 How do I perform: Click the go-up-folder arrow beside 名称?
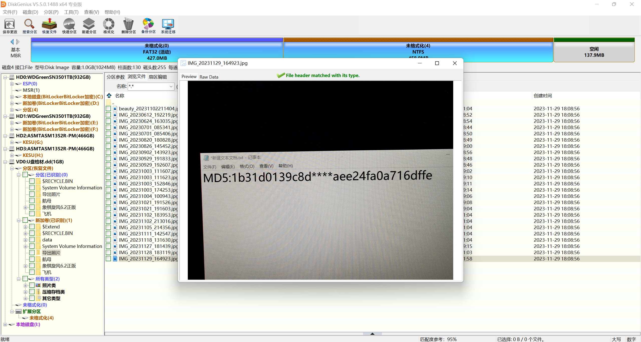[x=109, y=96]
